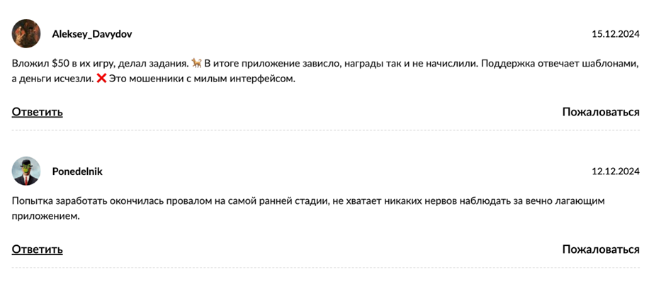Click the dashed divider below Ponedelnik's comment
Viewport: 666px width, 294px height.
(326, 268)
